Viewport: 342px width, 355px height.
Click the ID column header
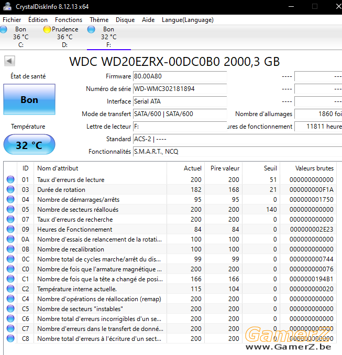25,168
